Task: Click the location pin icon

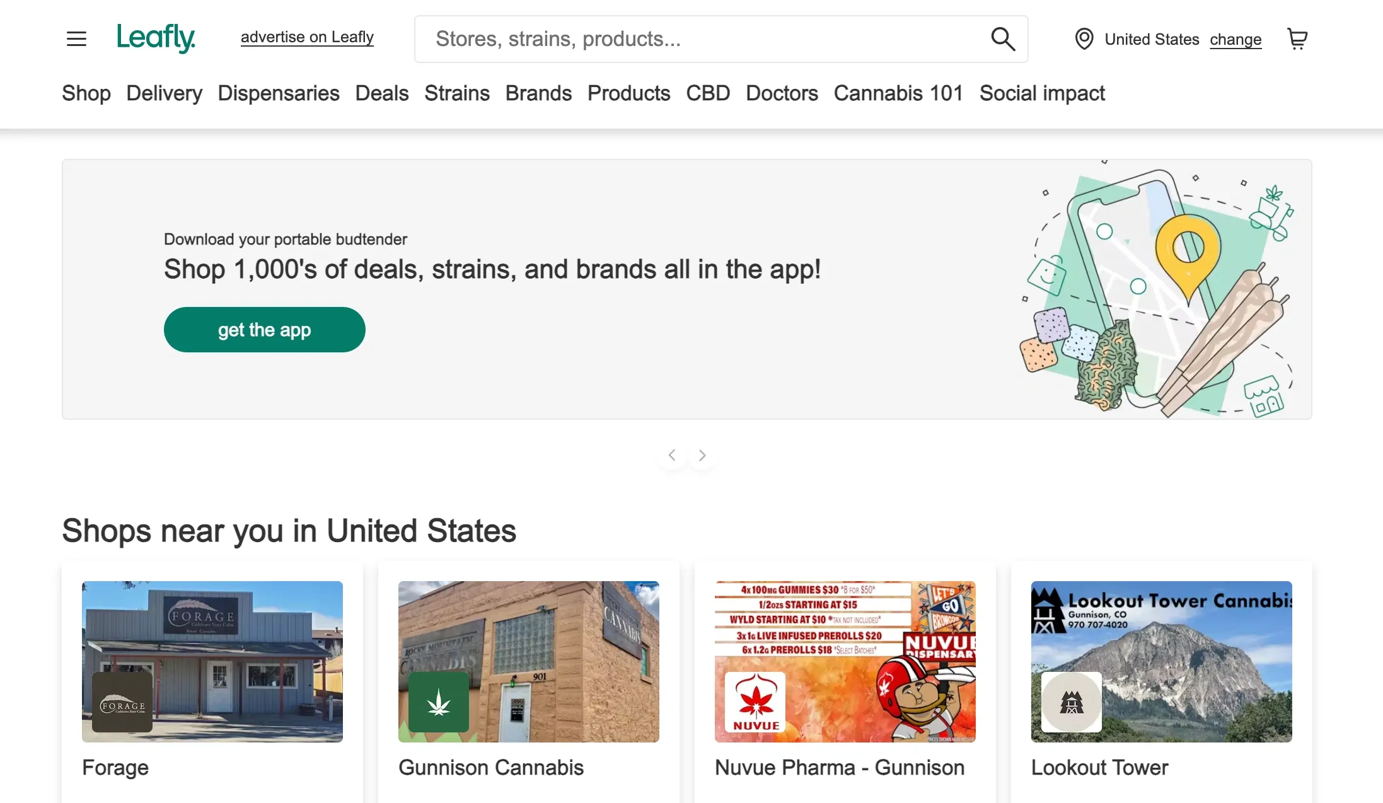Action: point(1084,39)
